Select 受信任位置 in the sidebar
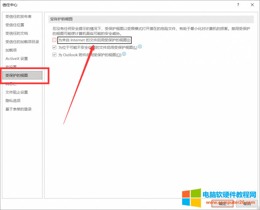260x210 pixels. point(15,25)
